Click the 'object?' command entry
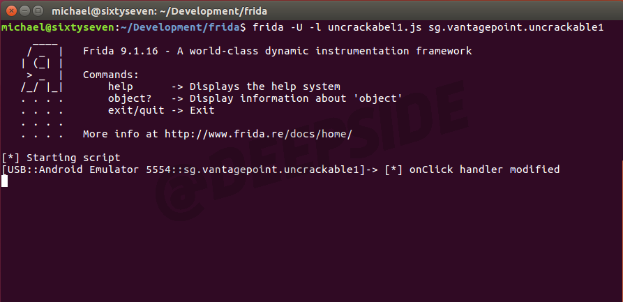623x302 pixels. [x=130, y=98]
